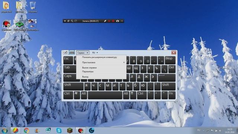Tap the up arrow key

pos(158,86)
